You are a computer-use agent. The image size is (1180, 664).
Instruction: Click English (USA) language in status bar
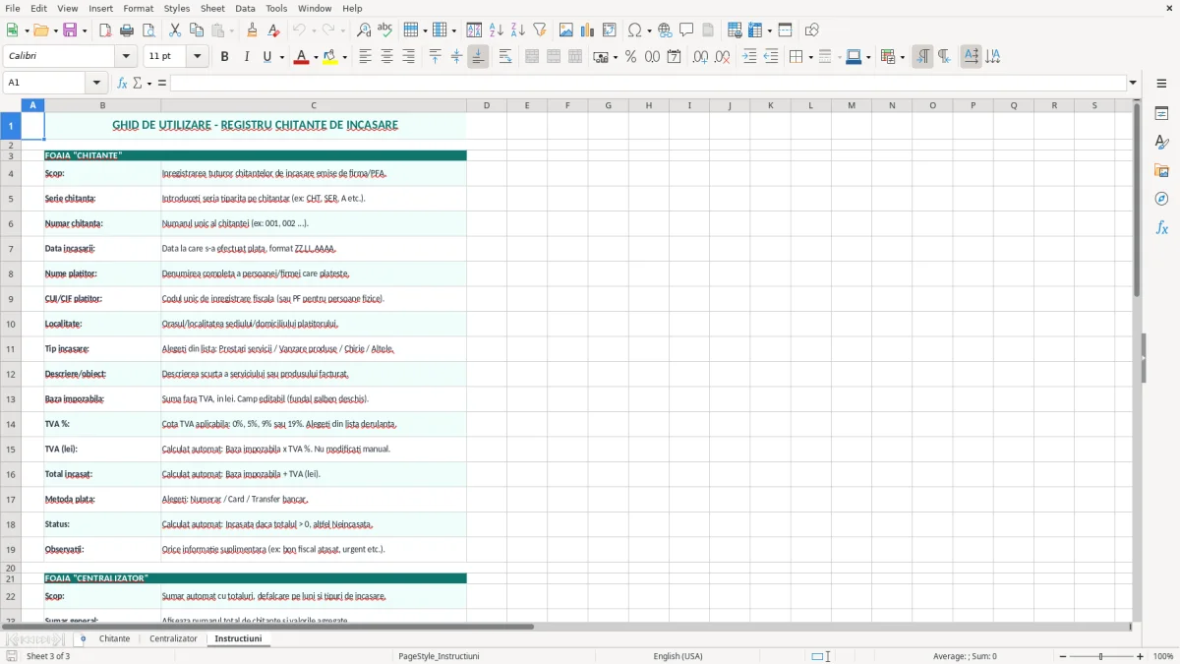[x=678, y=656]
